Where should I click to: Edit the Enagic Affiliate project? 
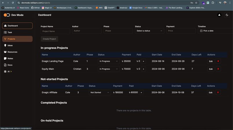tap(210, 93)
